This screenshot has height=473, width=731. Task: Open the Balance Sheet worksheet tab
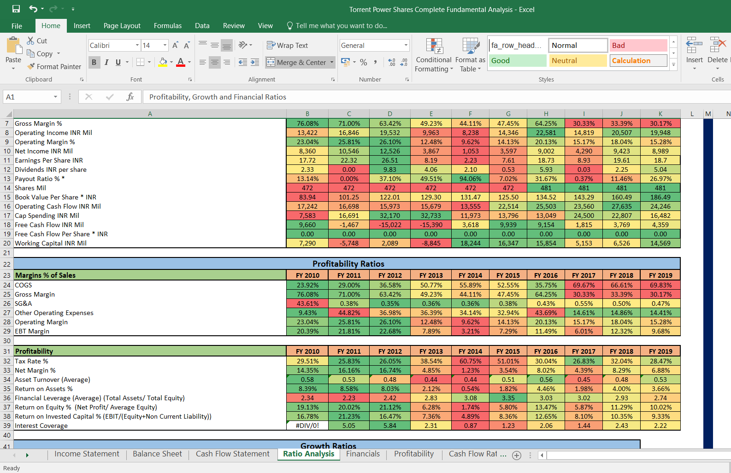157,454
